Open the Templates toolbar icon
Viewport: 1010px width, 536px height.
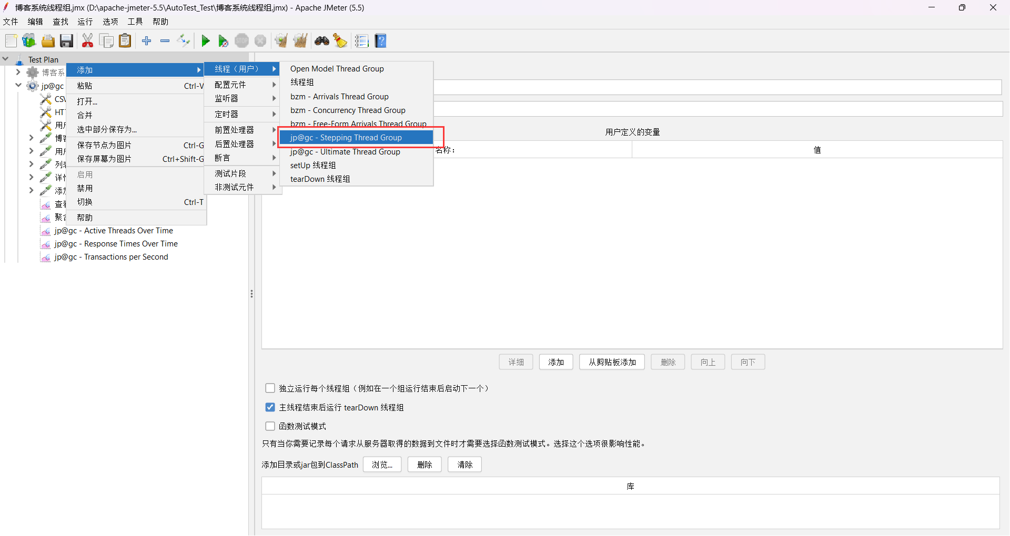click(x=29, y=41)
